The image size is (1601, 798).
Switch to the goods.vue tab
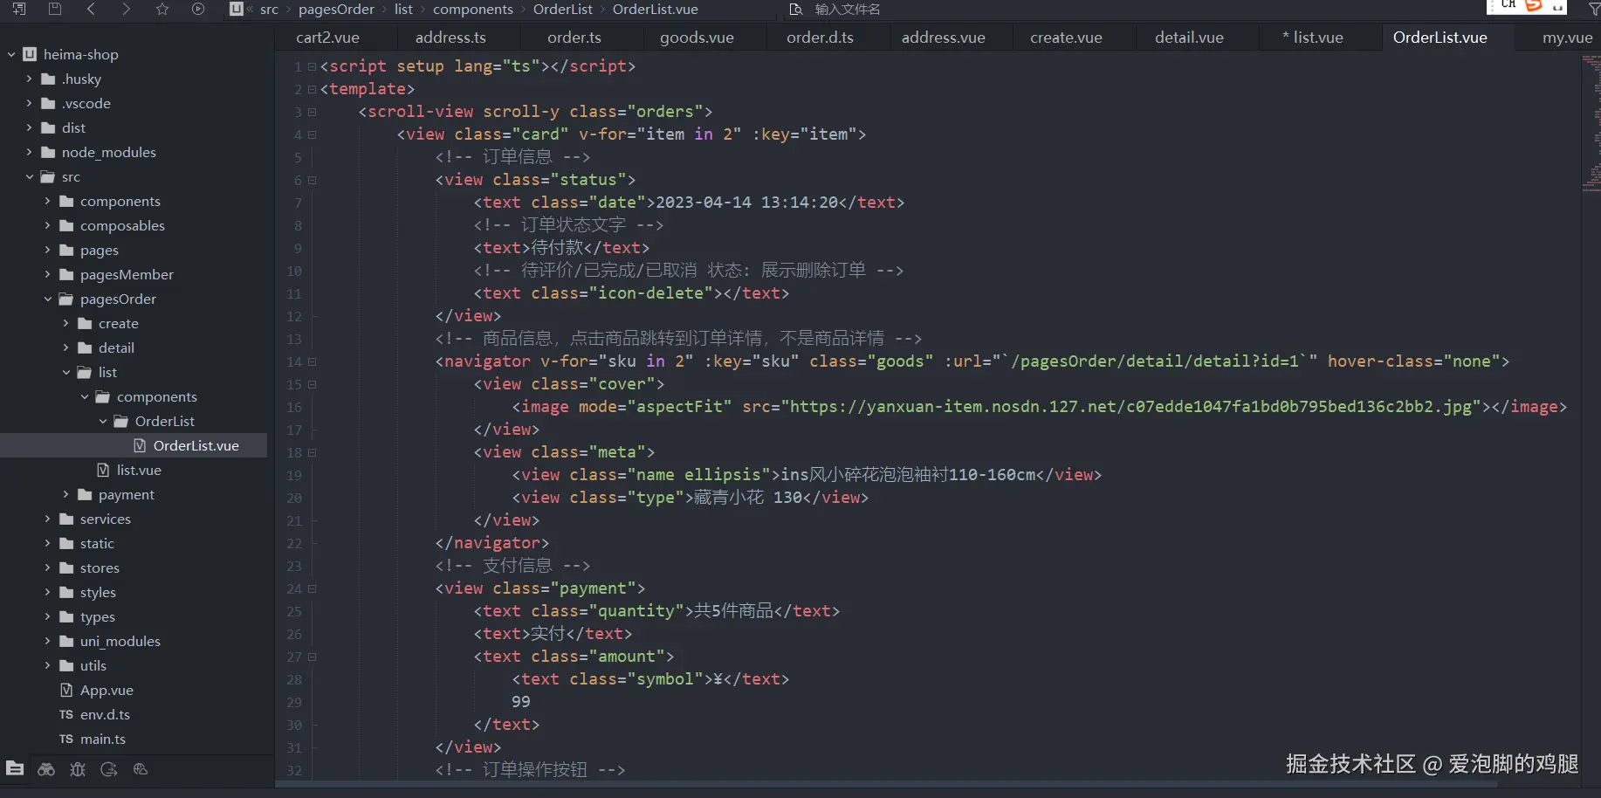click(x=697, y=38)
